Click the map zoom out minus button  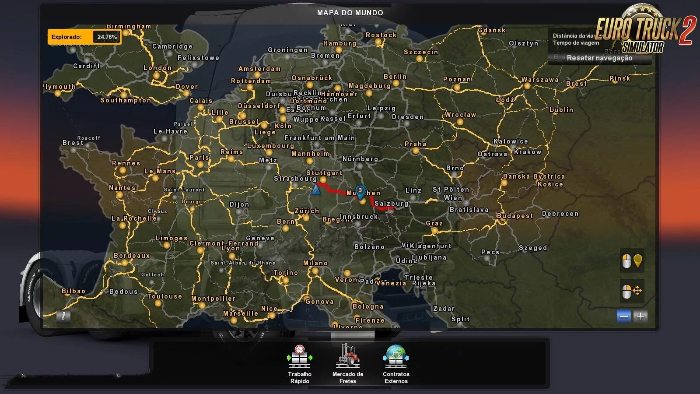click(624, 316)
